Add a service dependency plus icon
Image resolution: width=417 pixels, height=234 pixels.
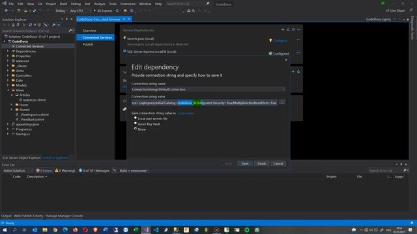(x=283, y=30)
